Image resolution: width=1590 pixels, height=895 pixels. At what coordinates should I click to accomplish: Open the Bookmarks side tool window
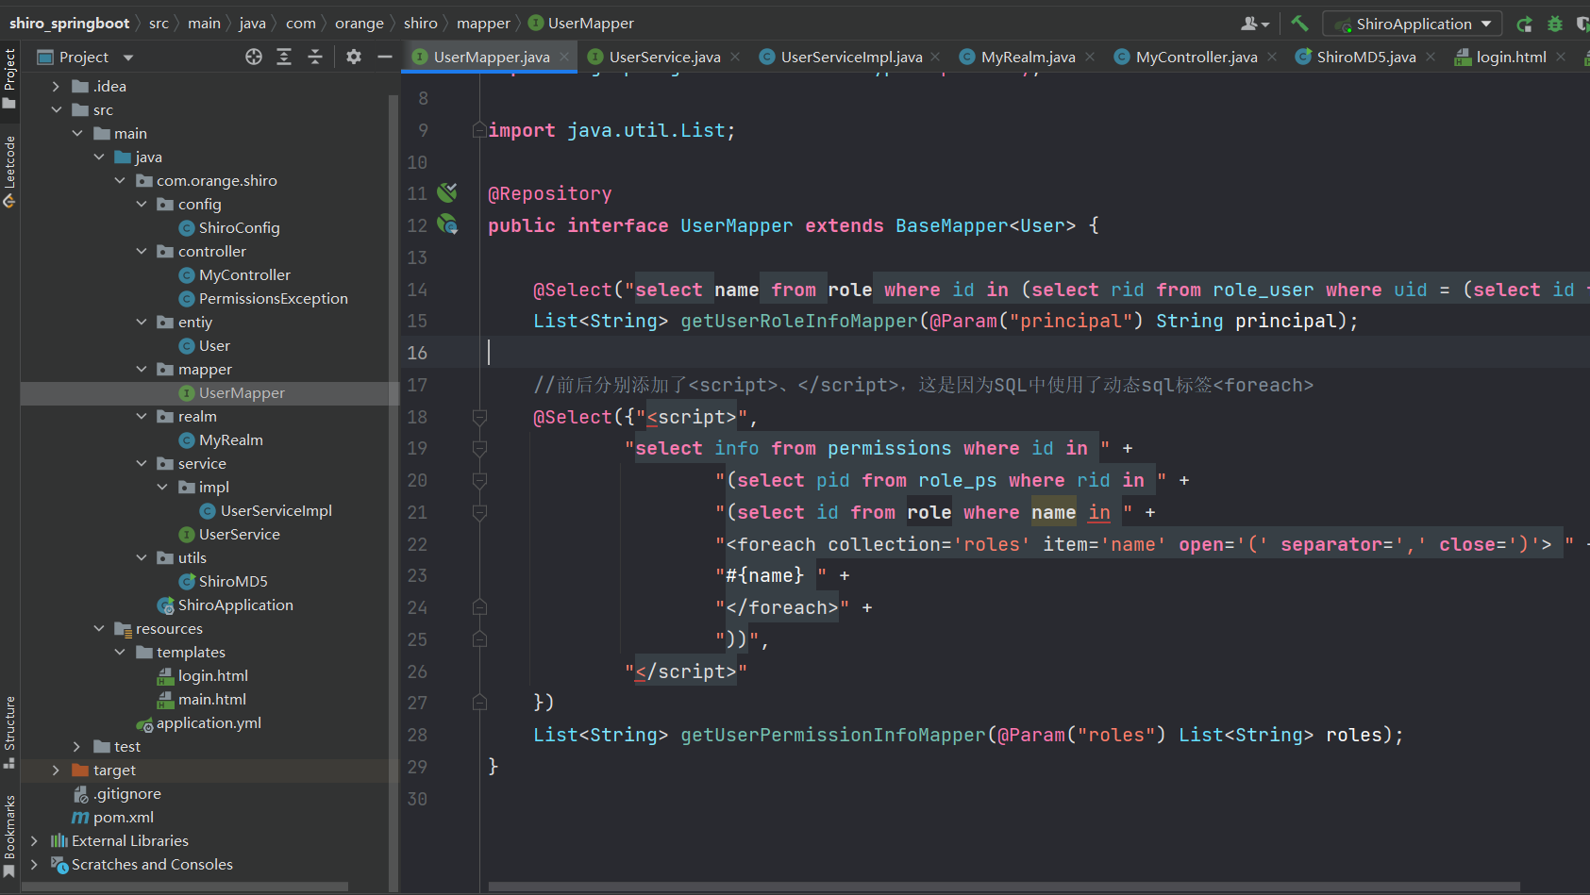(x=9, y=837)
